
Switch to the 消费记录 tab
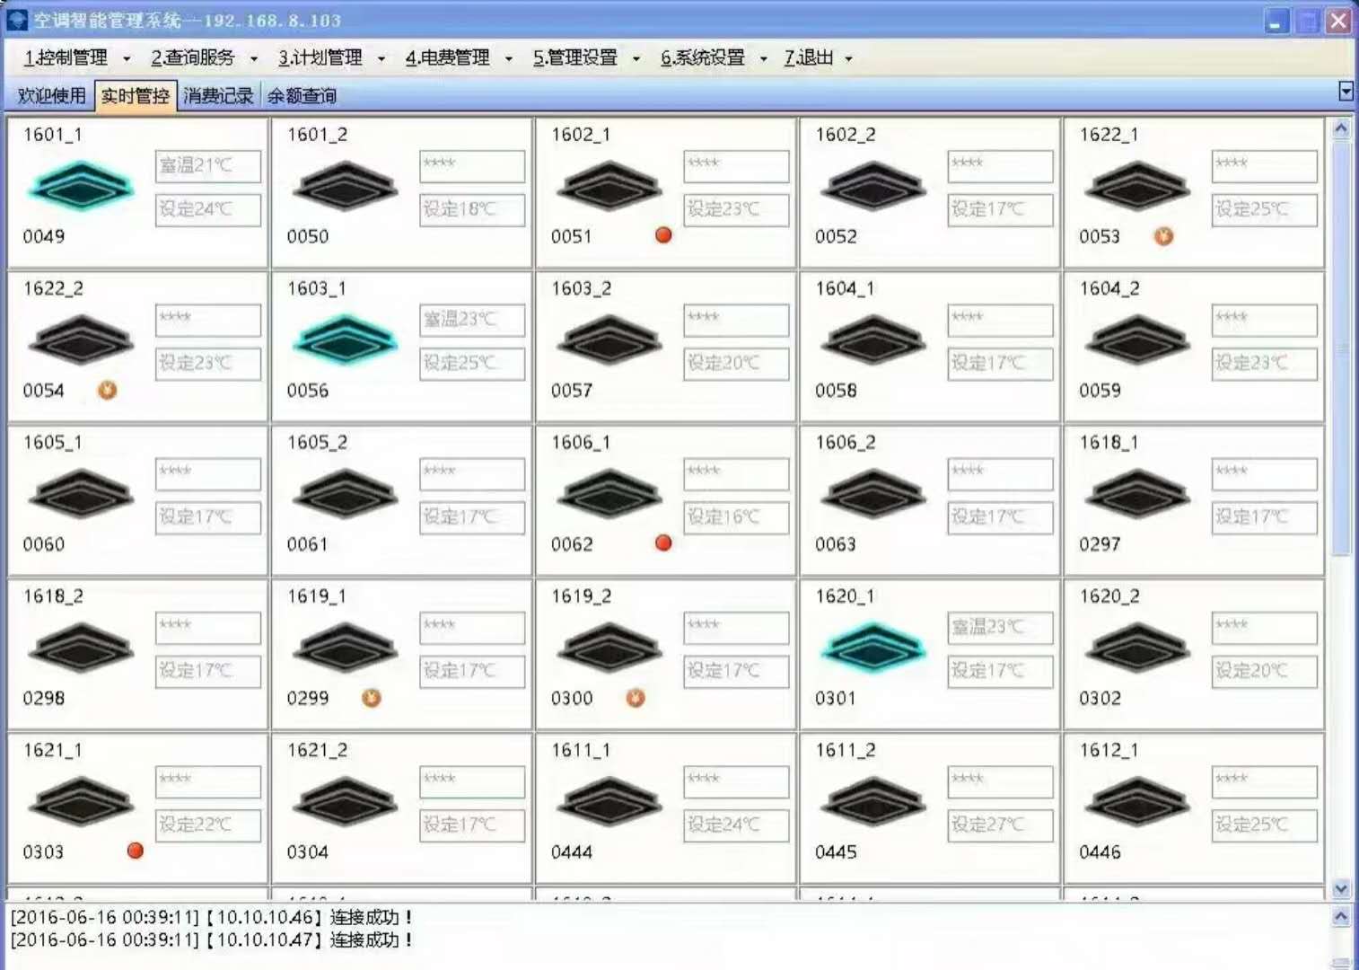218,96
